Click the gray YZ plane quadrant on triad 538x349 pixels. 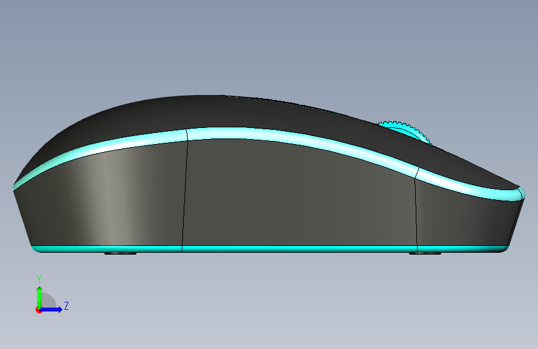pos(48,301)
